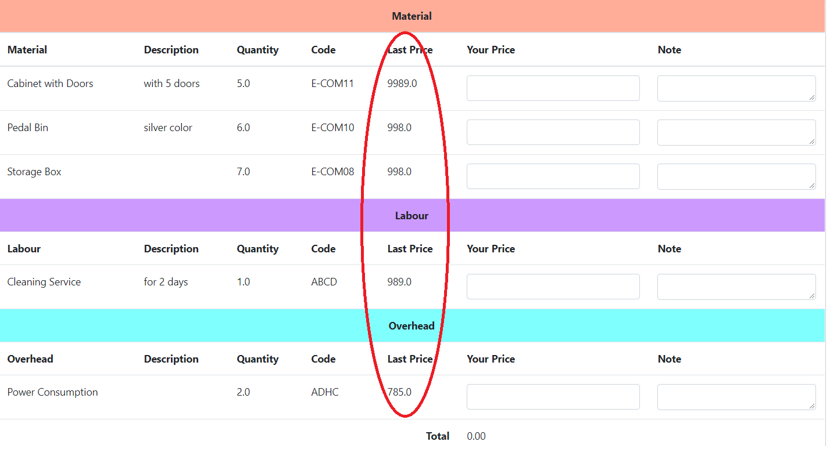830x449 pixels.
Task: Click the 9989.0 last price value
Action: coord(402,84)
